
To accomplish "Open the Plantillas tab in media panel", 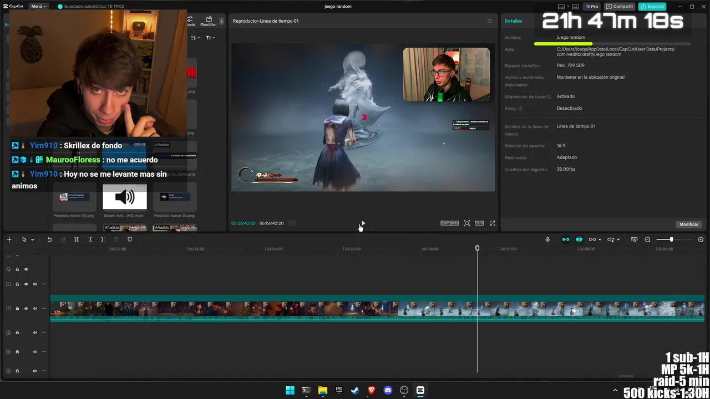I will [x=209, y=21].
